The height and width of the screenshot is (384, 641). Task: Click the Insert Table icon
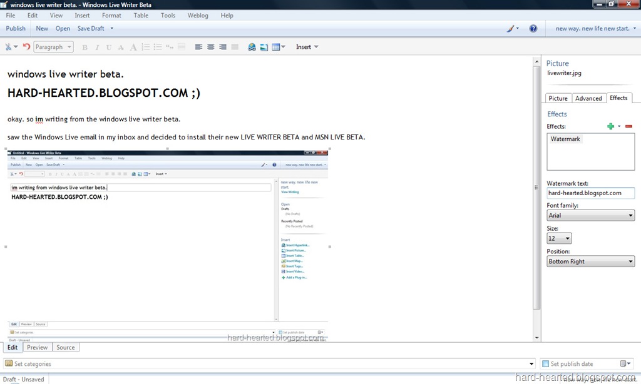coord(275,47)
